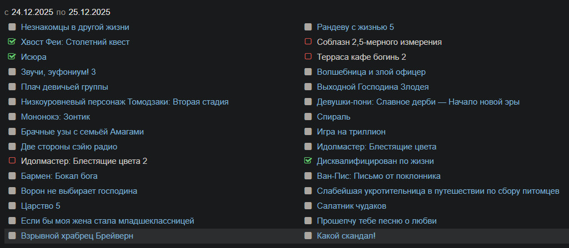Toggle the red checkbox for Идолмастер: Блестящие цвета 2
The height and width of the screenshot is (248, 569).
(x=12, y=161)
